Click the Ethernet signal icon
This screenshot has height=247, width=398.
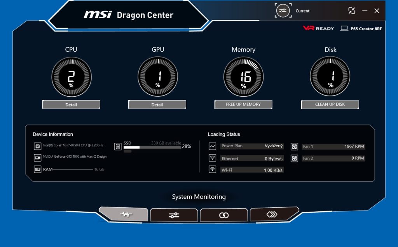[212, 158]
